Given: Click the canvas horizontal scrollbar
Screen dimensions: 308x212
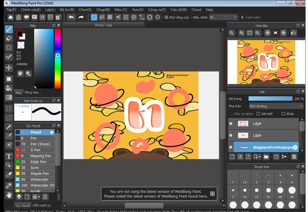Looking at the screenshot, I should click(144, 205).
